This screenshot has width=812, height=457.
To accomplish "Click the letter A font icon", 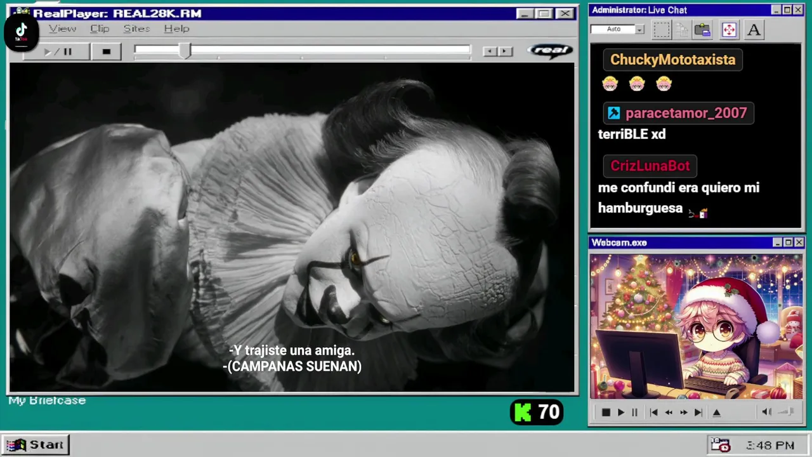I will coord(754,30).
